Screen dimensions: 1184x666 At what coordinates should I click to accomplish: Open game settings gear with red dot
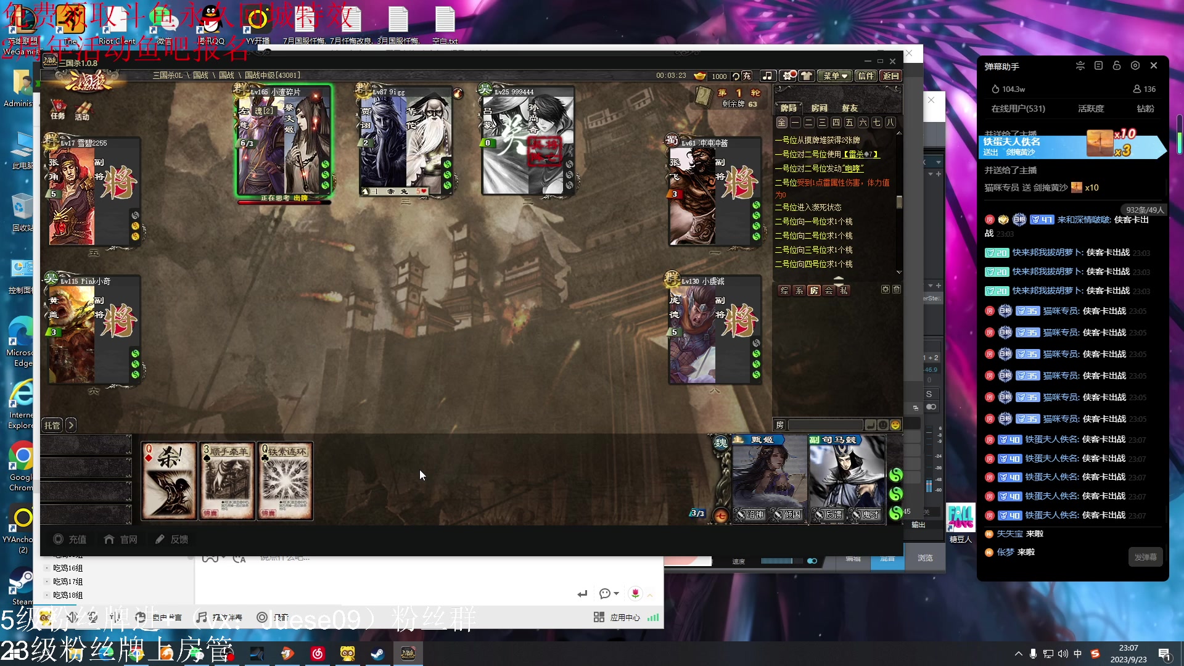click(x=787, y=76)
